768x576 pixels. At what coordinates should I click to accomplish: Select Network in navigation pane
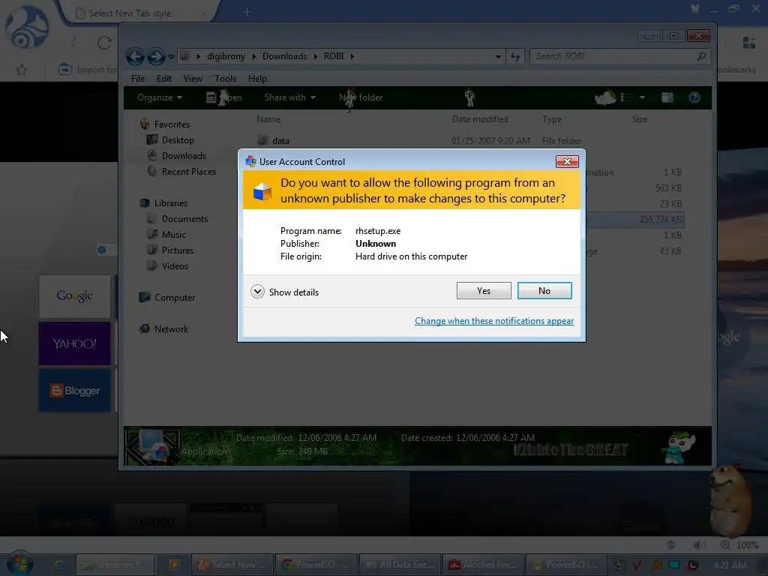[x=163, y=329]
